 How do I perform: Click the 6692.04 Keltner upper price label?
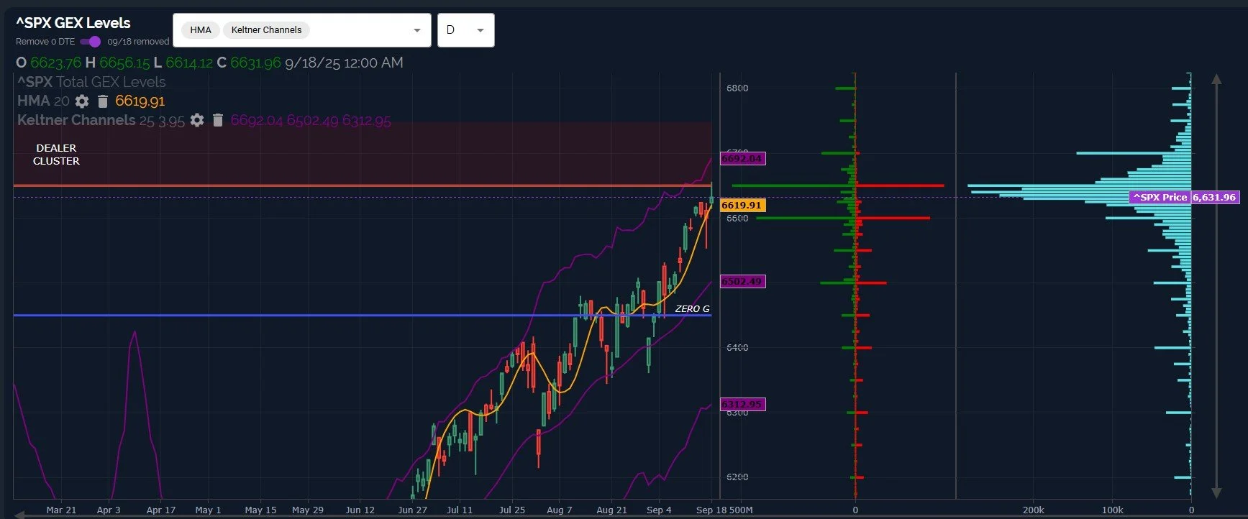click(x=742, y=159)
